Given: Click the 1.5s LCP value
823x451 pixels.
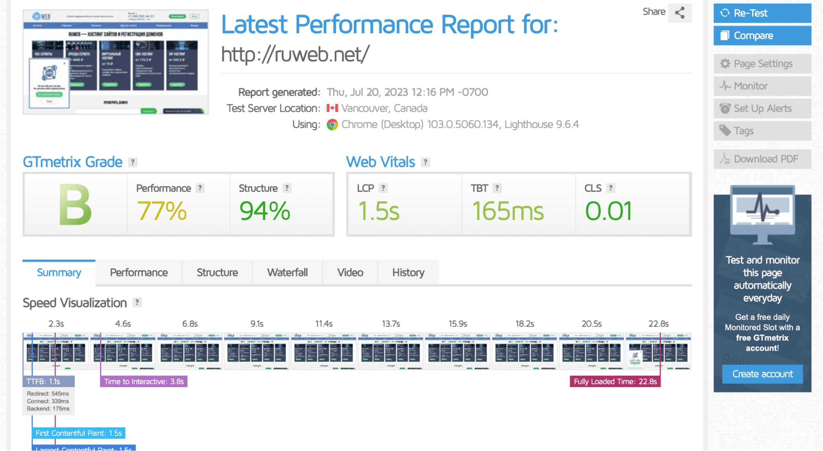Looking at the screenshot, I should pos(378,211).
